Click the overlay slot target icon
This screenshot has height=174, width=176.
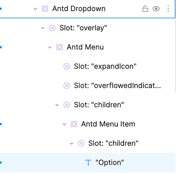pos(52,28)
